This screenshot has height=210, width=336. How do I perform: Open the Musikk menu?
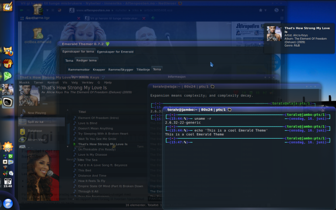(x=24, y=82)
